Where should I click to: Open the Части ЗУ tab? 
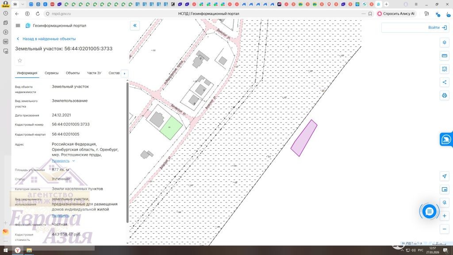pos(94,73)
